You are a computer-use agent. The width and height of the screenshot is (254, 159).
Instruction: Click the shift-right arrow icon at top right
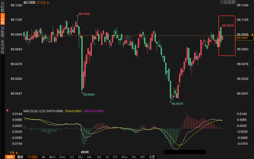[234, 2]
